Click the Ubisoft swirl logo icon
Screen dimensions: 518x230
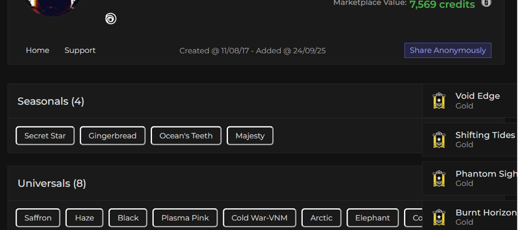point(111,18)
